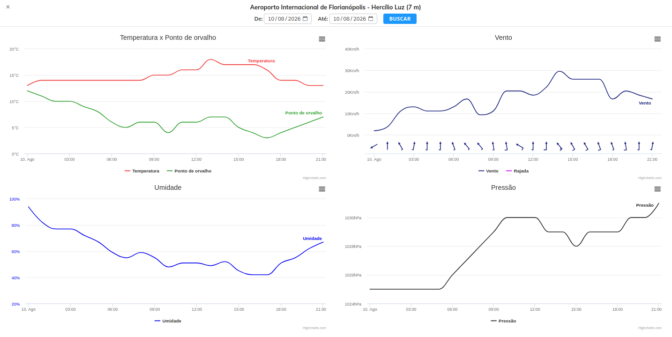Toggle the Ponto de orvalho legend item
672x337 pixels.
click(189, 171)
